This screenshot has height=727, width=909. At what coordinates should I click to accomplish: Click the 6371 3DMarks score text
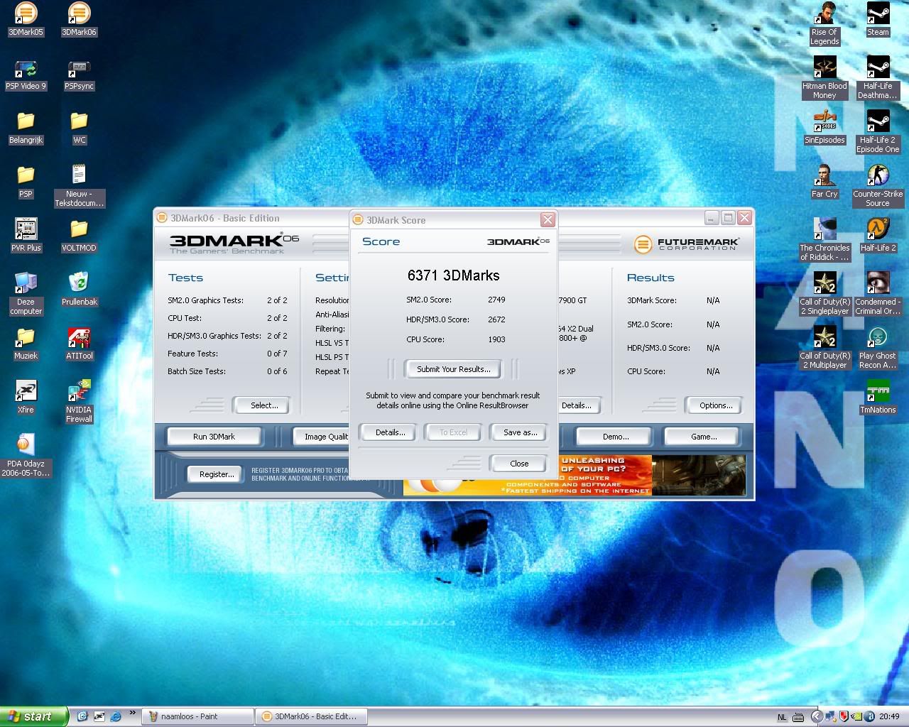click(x=453, y=275)
